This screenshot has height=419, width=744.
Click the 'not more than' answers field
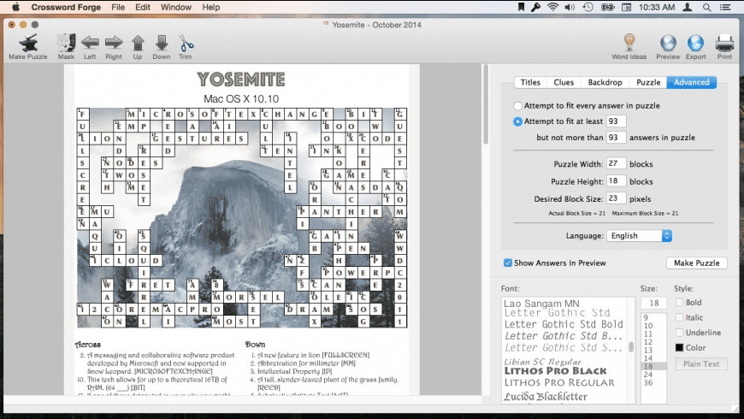point(616,138)
